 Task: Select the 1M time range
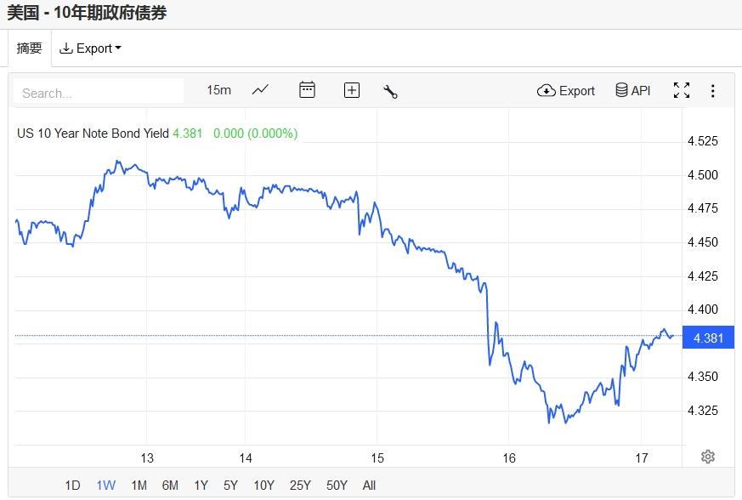click(139, 486)
